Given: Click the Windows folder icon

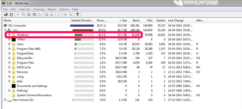Looking at the screenshot, I should tap(14, 35).
